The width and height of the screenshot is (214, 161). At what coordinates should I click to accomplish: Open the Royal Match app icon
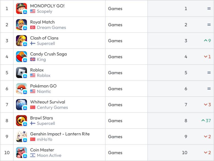(21, 25)
